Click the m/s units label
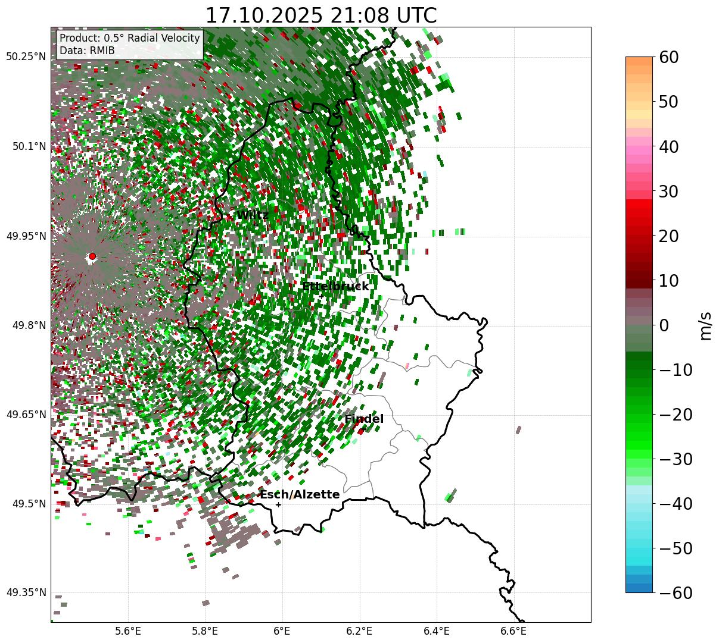The width and height of the screenshot is (719, 643). [705, 325]
